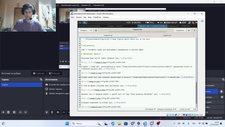Open the Ввод menu in VirtualBox

coord(90,17)
